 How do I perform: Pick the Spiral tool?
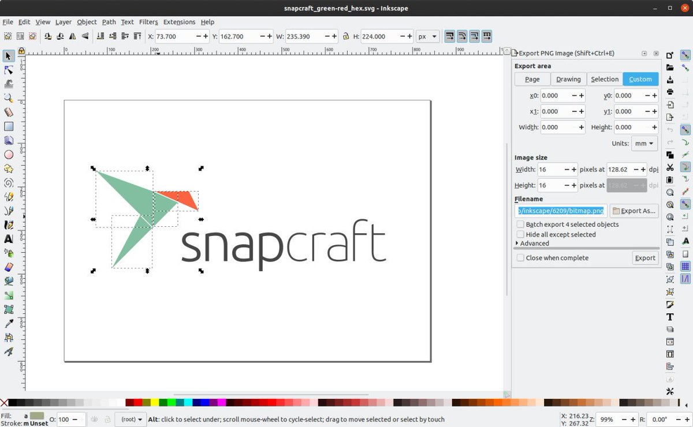click(8, 182)
